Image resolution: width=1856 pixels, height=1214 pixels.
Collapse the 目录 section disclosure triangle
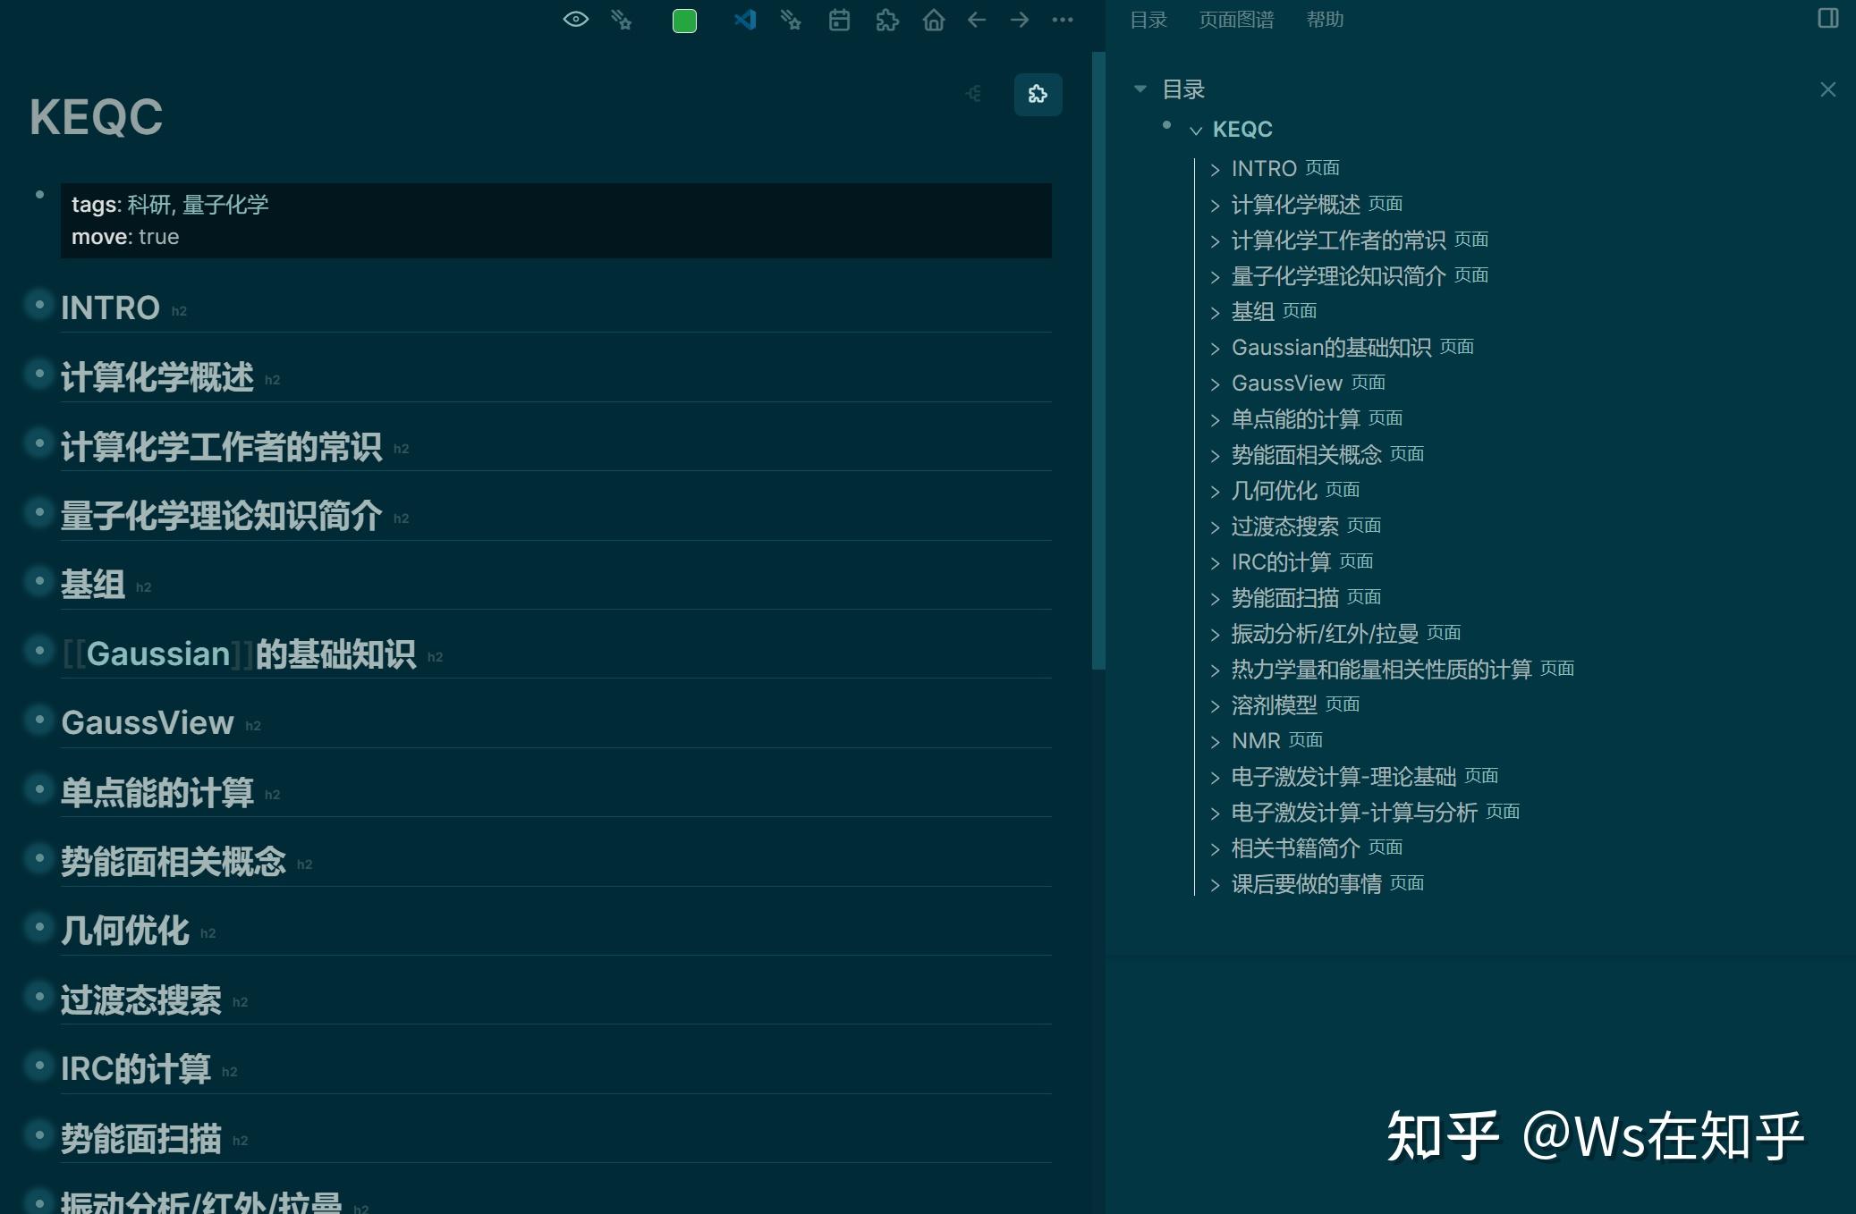tap(1141, 88)
